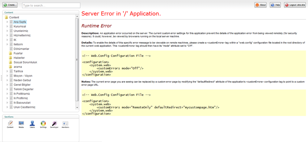The image size is (308, 142).
Task: Expand the Kurumsal node arrow
Action: 7,26
